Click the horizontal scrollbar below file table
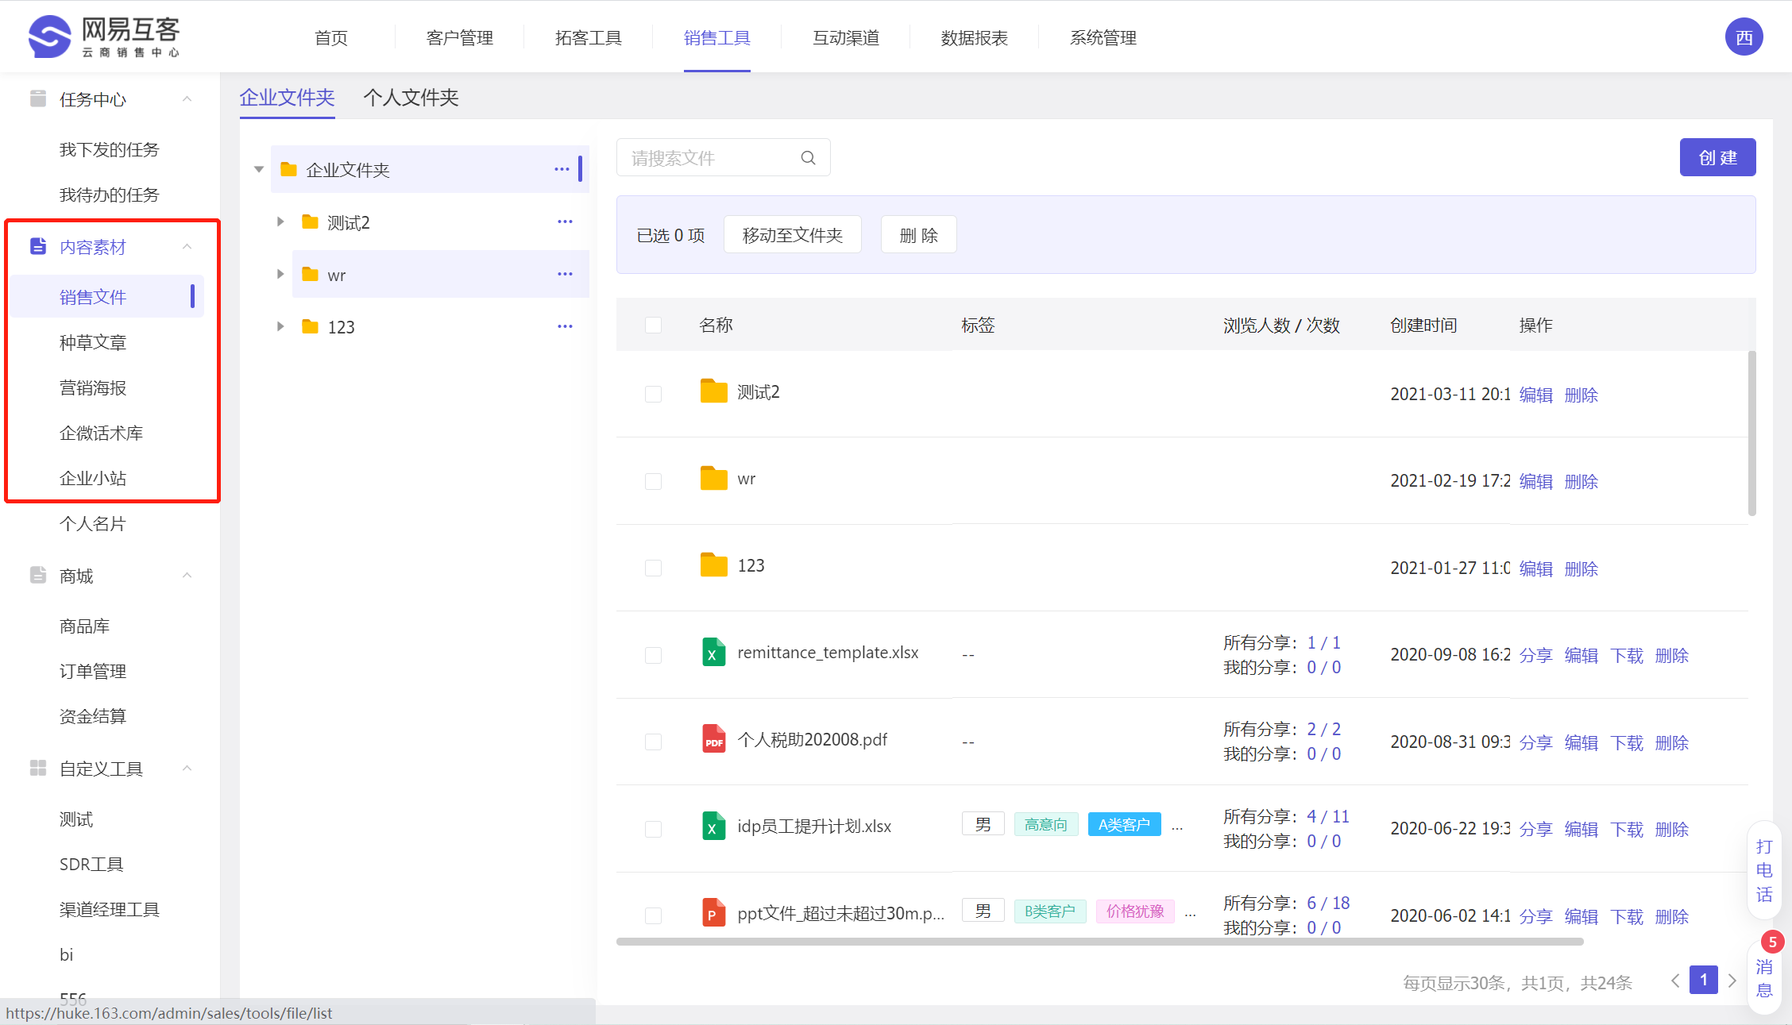Screen dimensions: 1792x1025 pos(1100,942)
